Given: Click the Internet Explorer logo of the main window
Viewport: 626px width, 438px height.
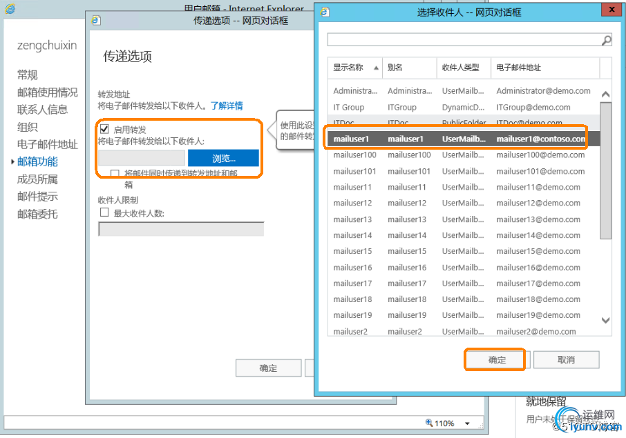Looking at the screenshot, I should [10, 8].
